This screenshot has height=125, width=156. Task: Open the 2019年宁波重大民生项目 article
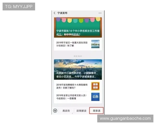(78, 44)
